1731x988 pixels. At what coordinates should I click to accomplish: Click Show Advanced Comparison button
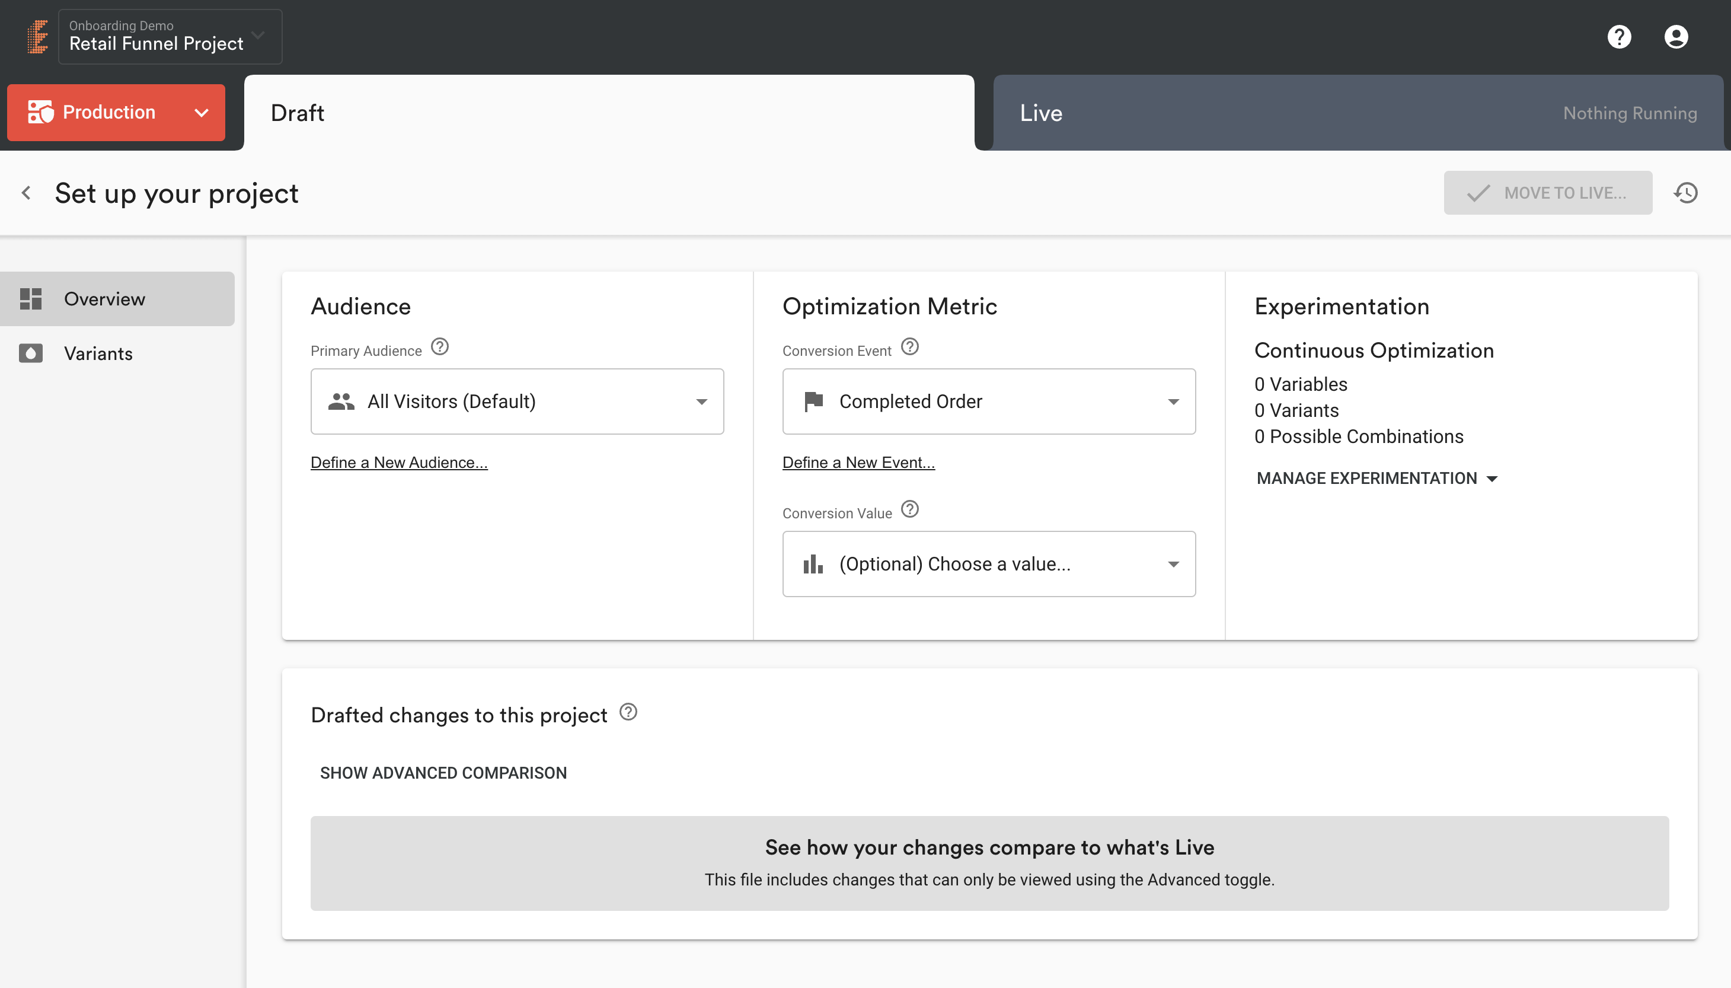pos(443,773)
